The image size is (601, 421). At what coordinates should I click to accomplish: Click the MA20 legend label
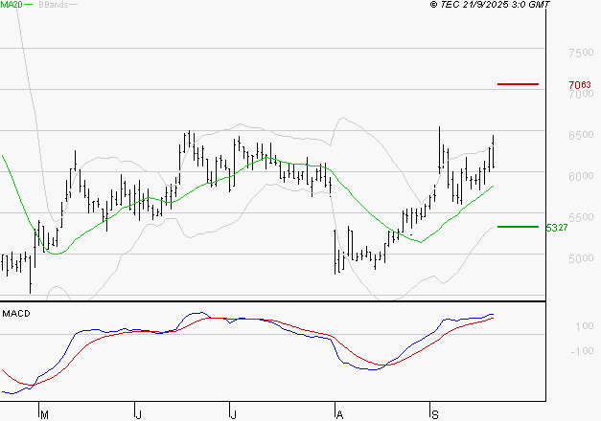pyautogui.click(x=12, y=6)
